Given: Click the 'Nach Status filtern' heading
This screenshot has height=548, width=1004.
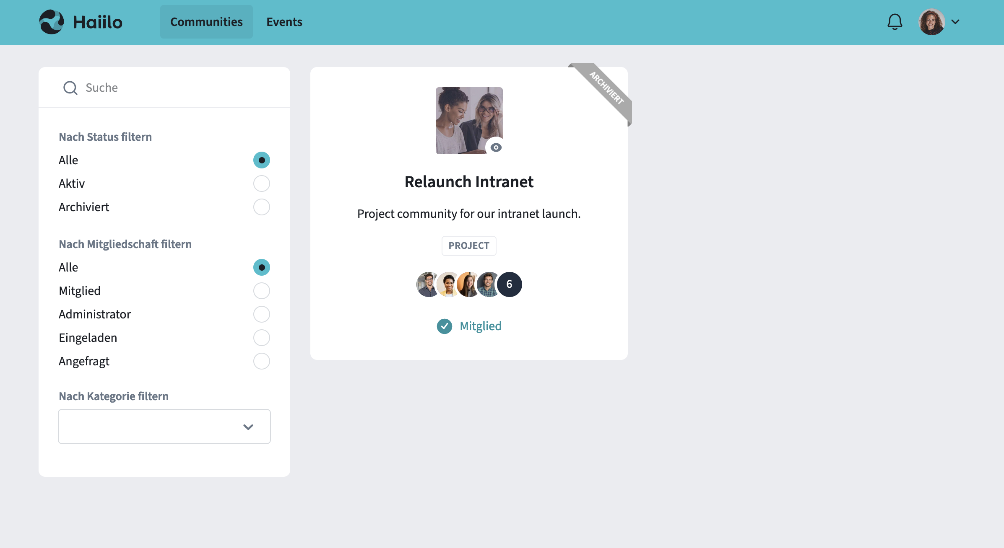Looking at the screenshot, I should [x=105, y=137].
